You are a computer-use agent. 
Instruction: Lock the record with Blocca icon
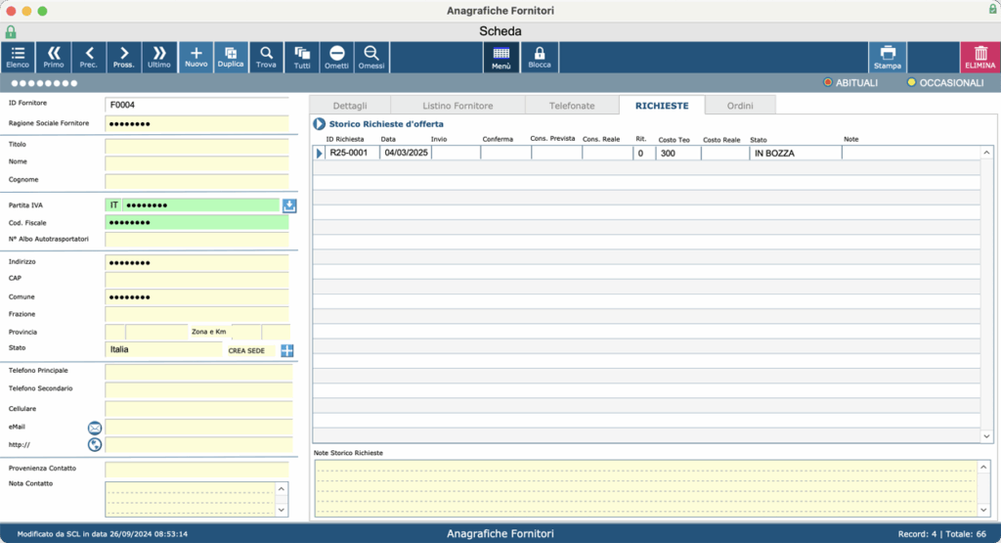pyautogui.click(x=540, y=58)
